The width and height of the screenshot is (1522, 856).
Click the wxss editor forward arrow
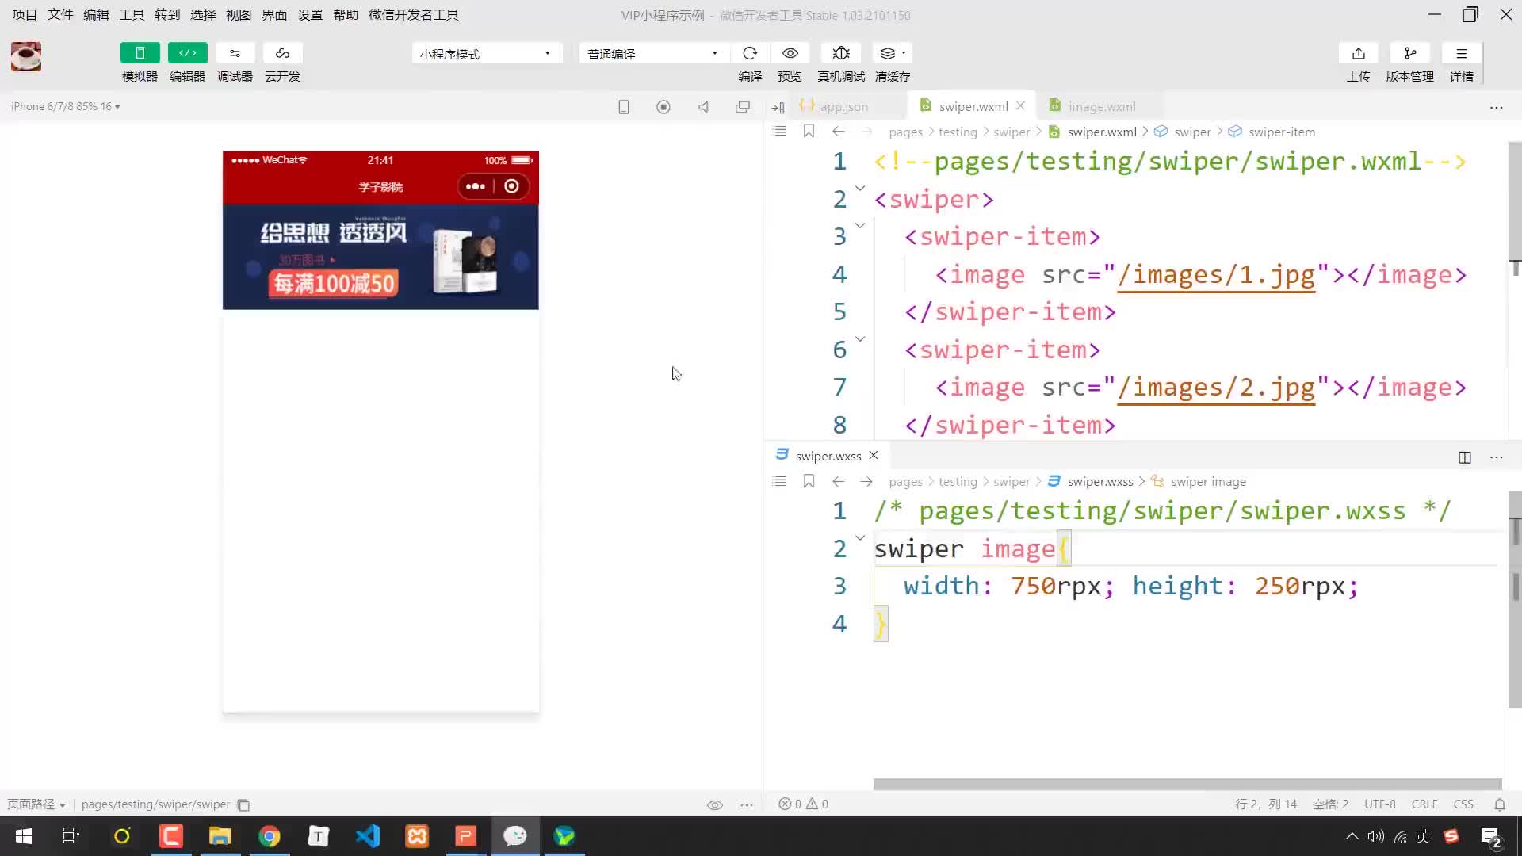pos(866,481)
